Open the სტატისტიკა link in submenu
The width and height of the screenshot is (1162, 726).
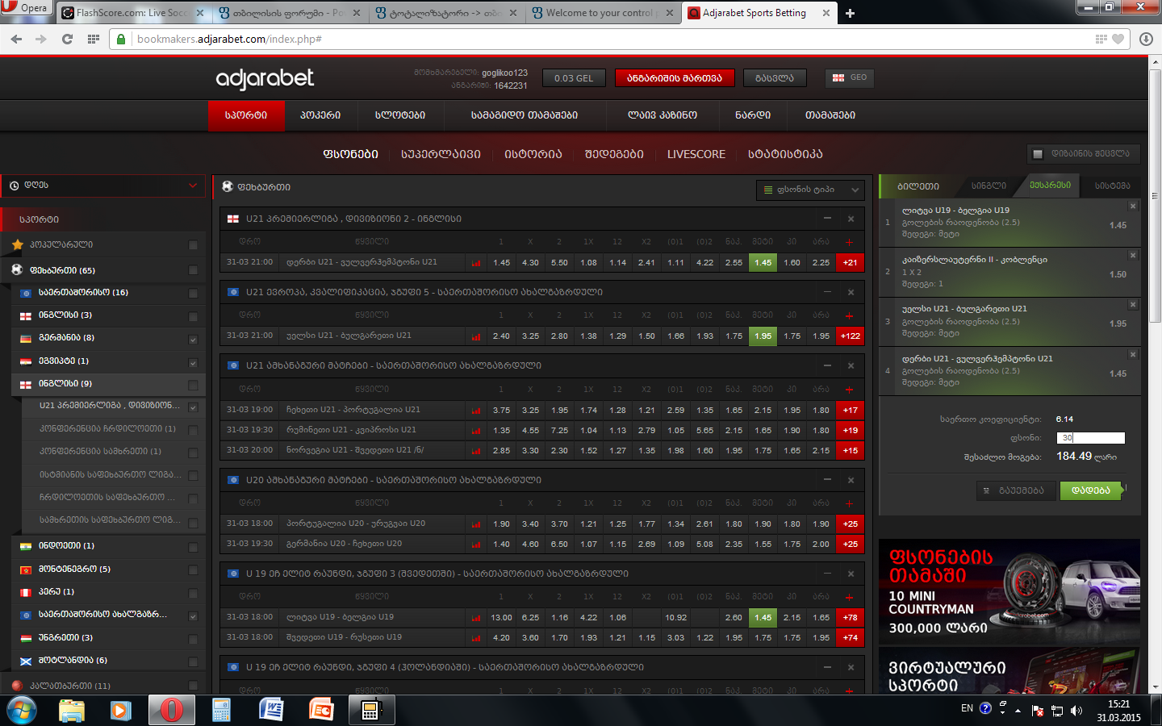(785, 154)
